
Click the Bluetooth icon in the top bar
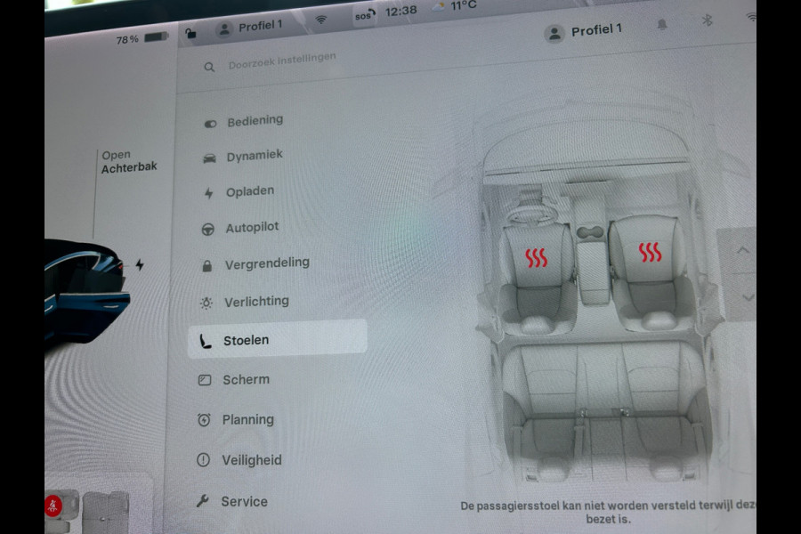(708, 20)
